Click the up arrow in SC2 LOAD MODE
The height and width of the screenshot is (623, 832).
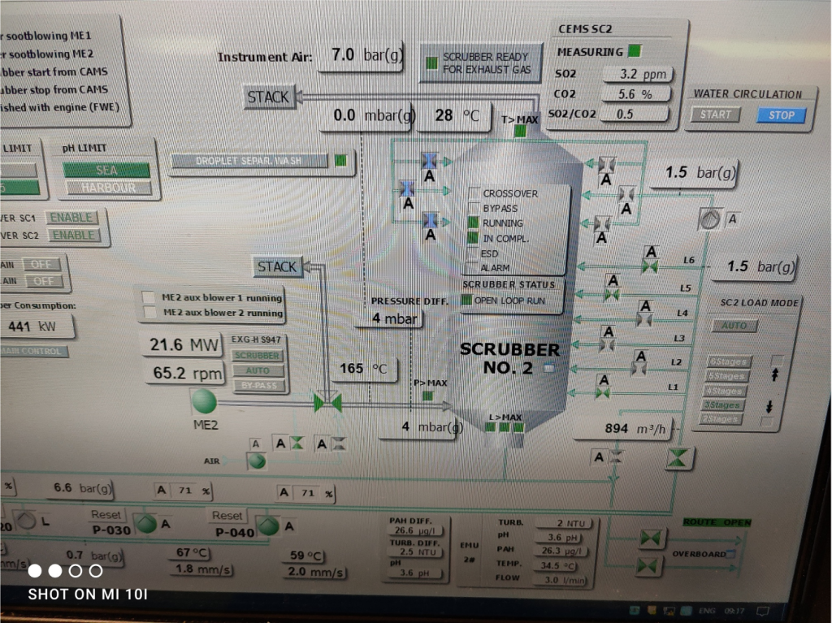click(774, 374)
